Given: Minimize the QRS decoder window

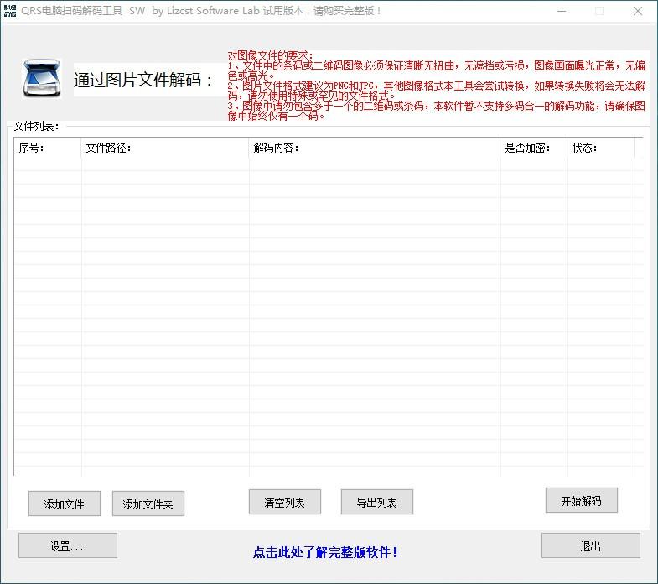Looking at the screenshot, I should [560, 11].
